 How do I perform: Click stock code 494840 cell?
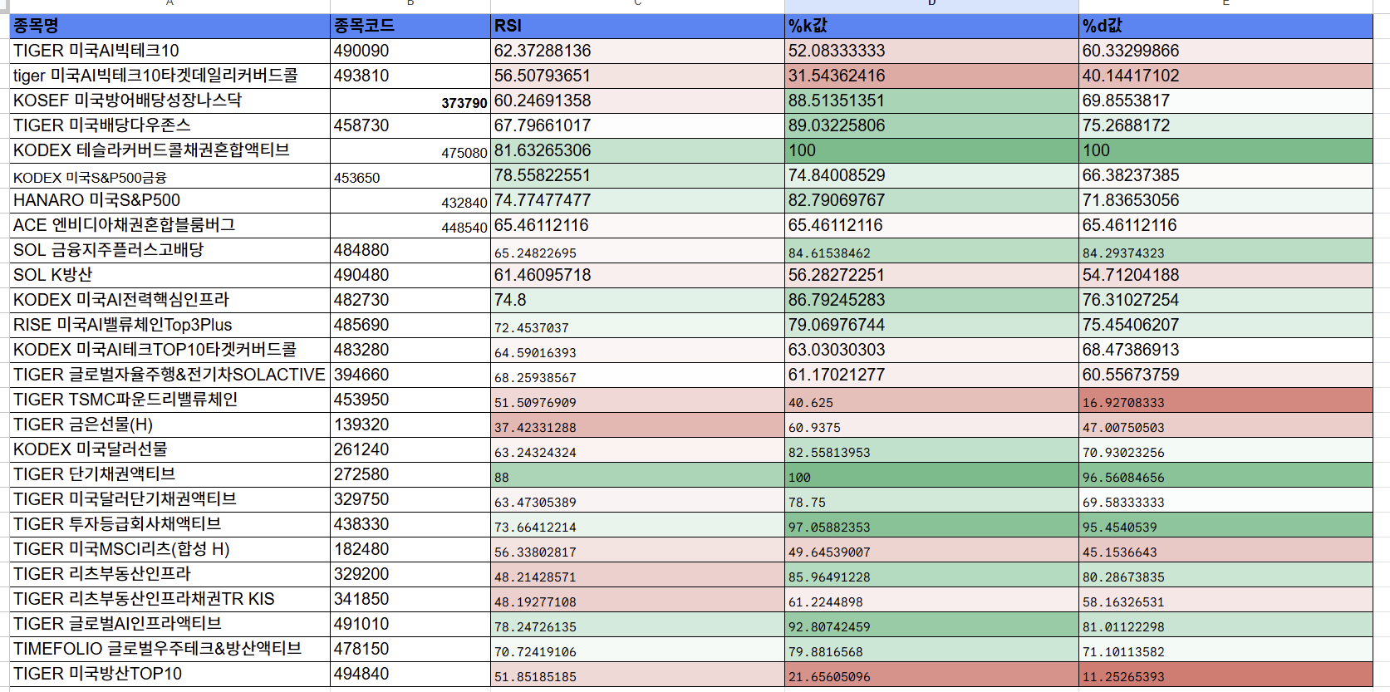coord(410,674)
